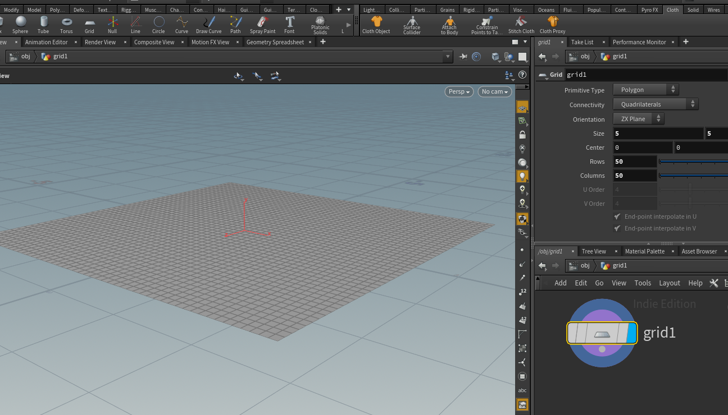Open the network editor Tools menu

tap(643, 283)
